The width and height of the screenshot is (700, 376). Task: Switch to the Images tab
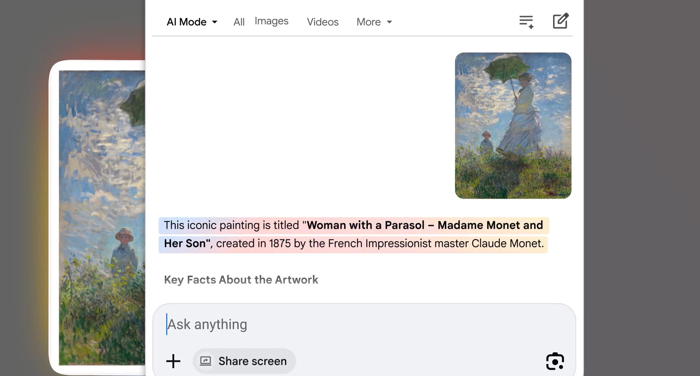click(271, 21)
